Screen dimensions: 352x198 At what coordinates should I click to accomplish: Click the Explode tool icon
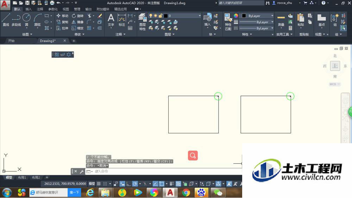[x=100, y=22]
